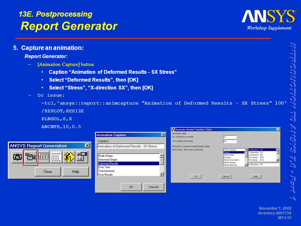Click the component list scroll down arrow

[277, 160]
